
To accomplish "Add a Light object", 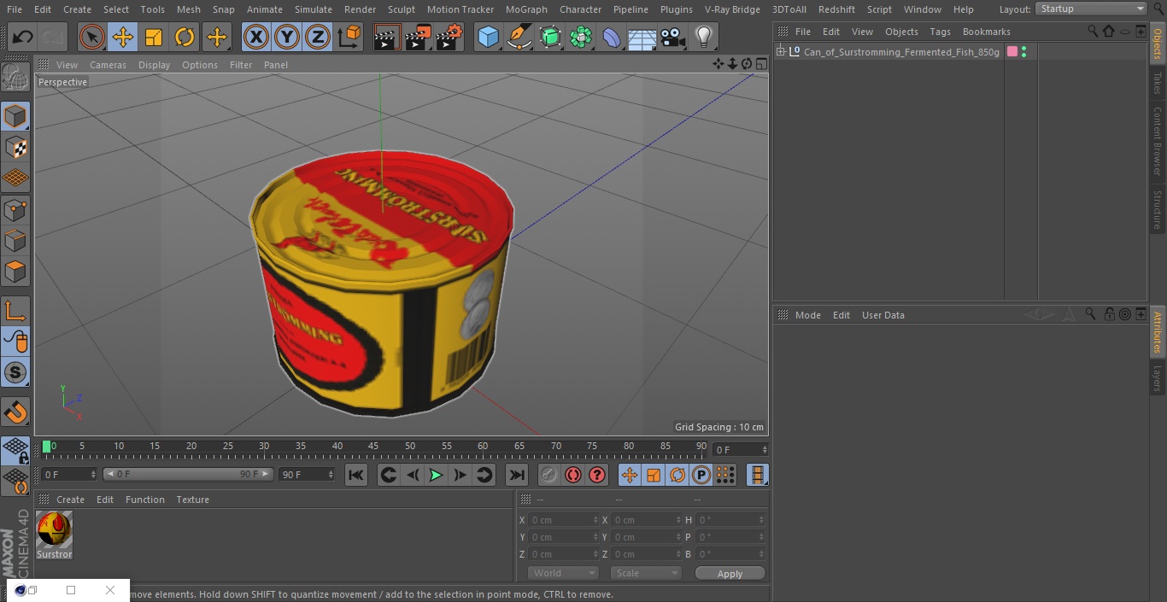I will point(703,37).
